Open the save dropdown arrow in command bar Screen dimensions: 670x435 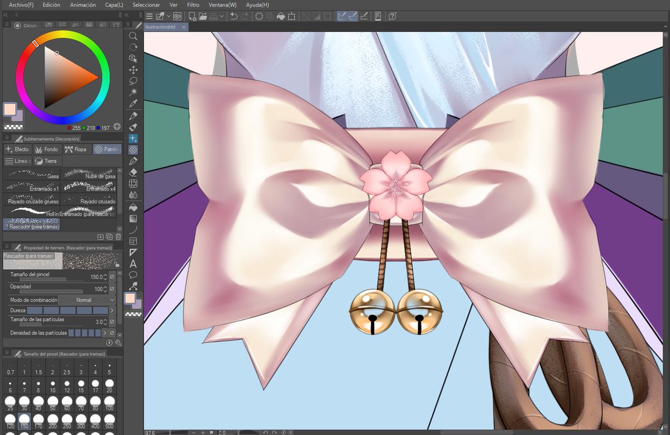[222, 16]
